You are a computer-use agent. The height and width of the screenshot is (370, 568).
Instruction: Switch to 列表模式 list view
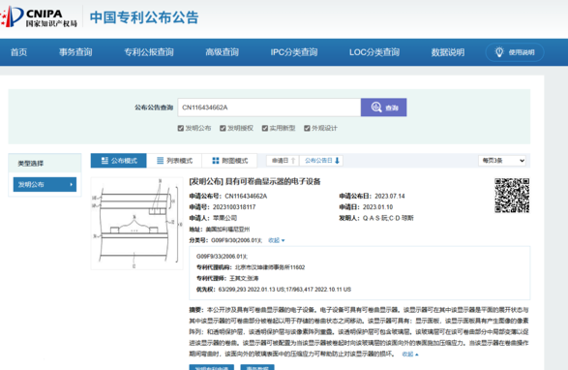[x=174, y=161]
